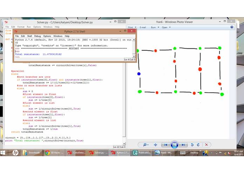Image resolution: width=244 pixels, height=173 pixels.
Task: Open the Burn dropdown in Photo Viewer
Action: tap(155, 27)
